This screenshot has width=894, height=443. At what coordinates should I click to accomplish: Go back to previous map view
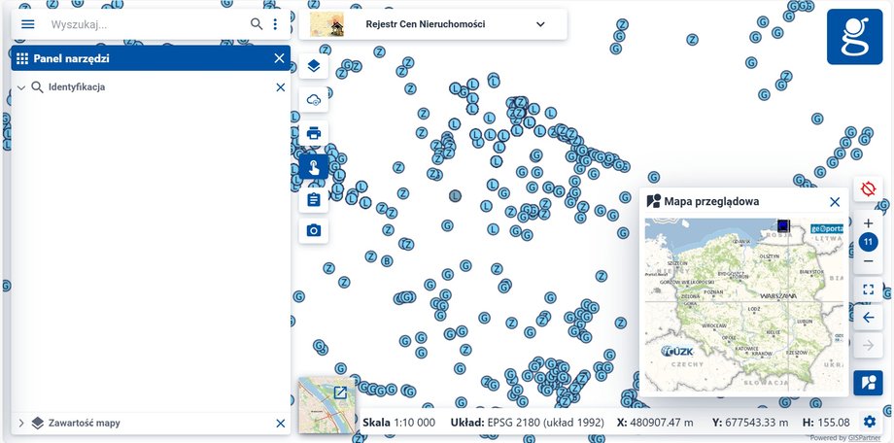[x=868, y=318]
